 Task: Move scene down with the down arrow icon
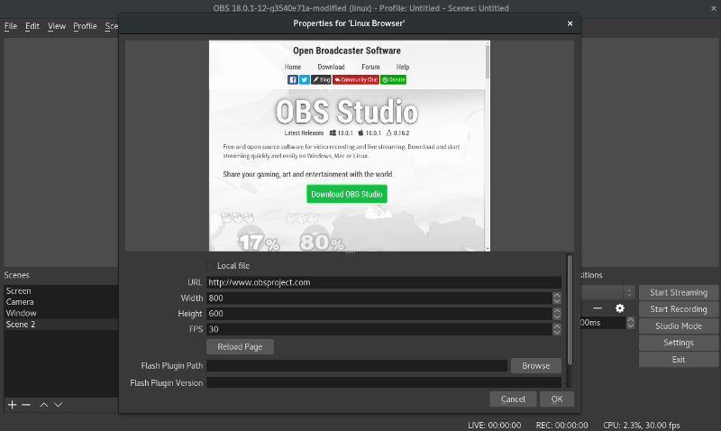point(58,405)
